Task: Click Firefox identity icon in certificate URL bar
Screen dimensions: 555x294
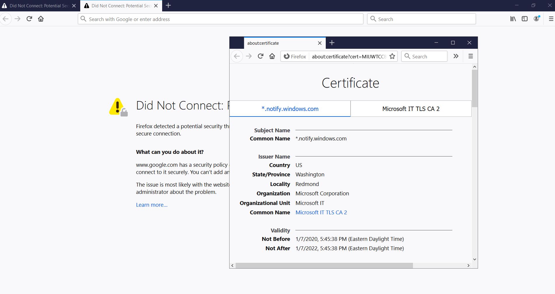Action: [x=295, y=56]
